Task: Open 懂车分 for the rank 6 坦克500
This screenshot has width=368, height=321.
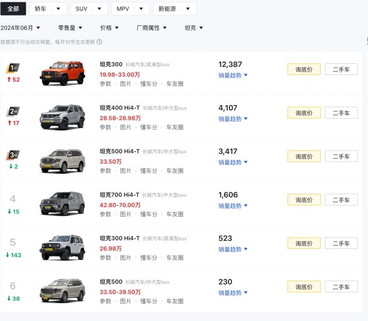Action: [x=148, y=301]
